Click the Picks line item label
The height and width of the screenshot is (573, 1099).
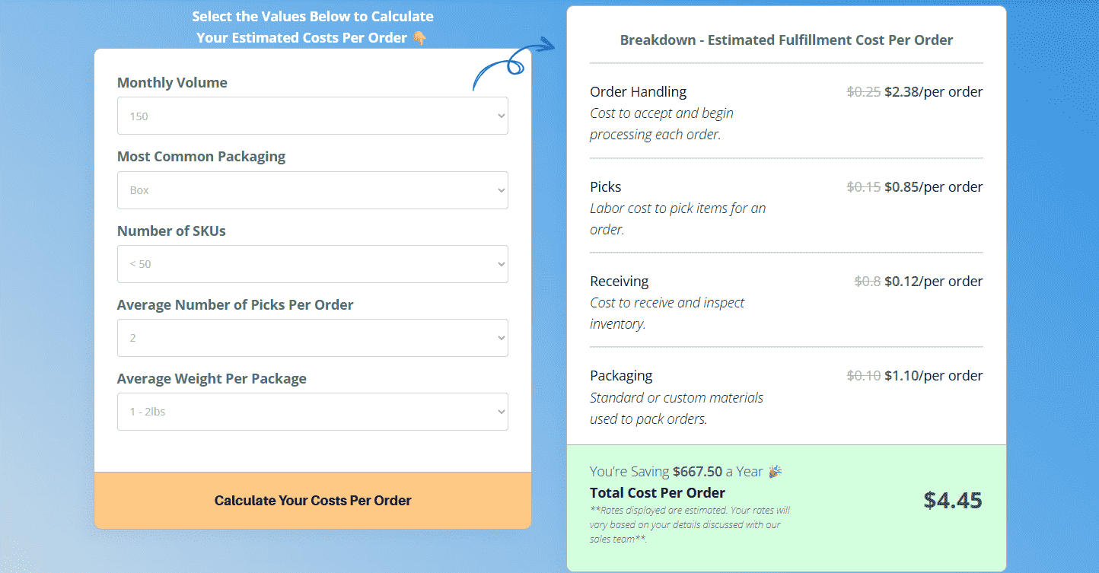point(605,186)
